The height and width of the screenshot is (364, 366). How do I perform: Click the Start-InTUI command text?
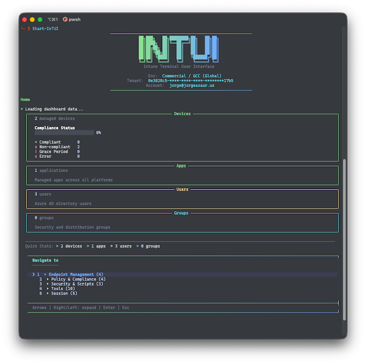45,29
